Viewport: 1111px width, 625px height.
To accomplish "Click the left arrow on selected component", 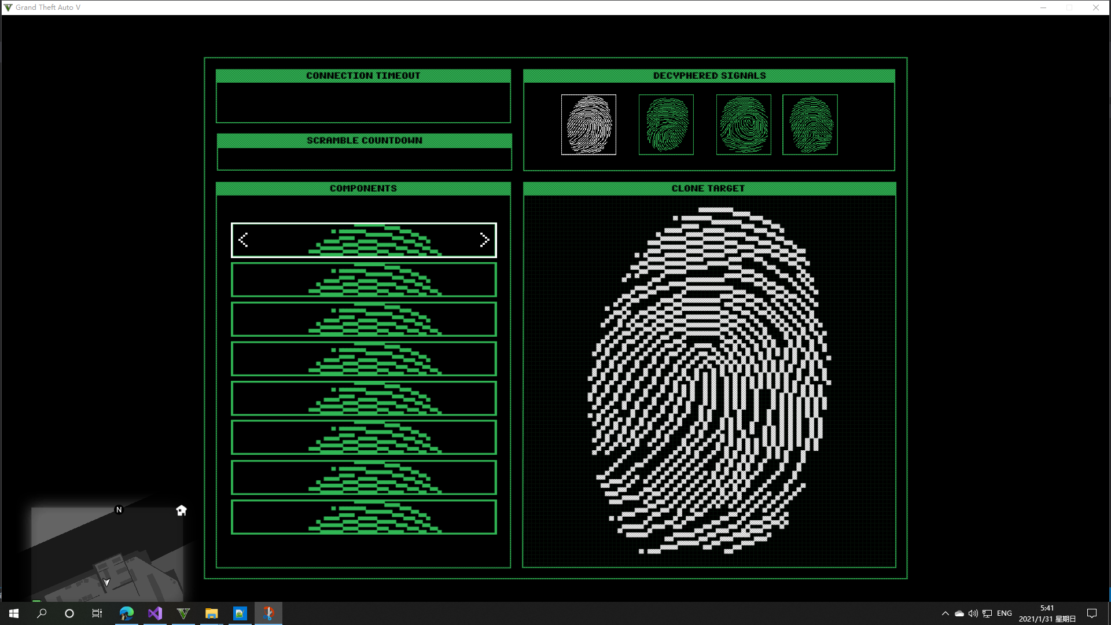I will coord(243,240).
